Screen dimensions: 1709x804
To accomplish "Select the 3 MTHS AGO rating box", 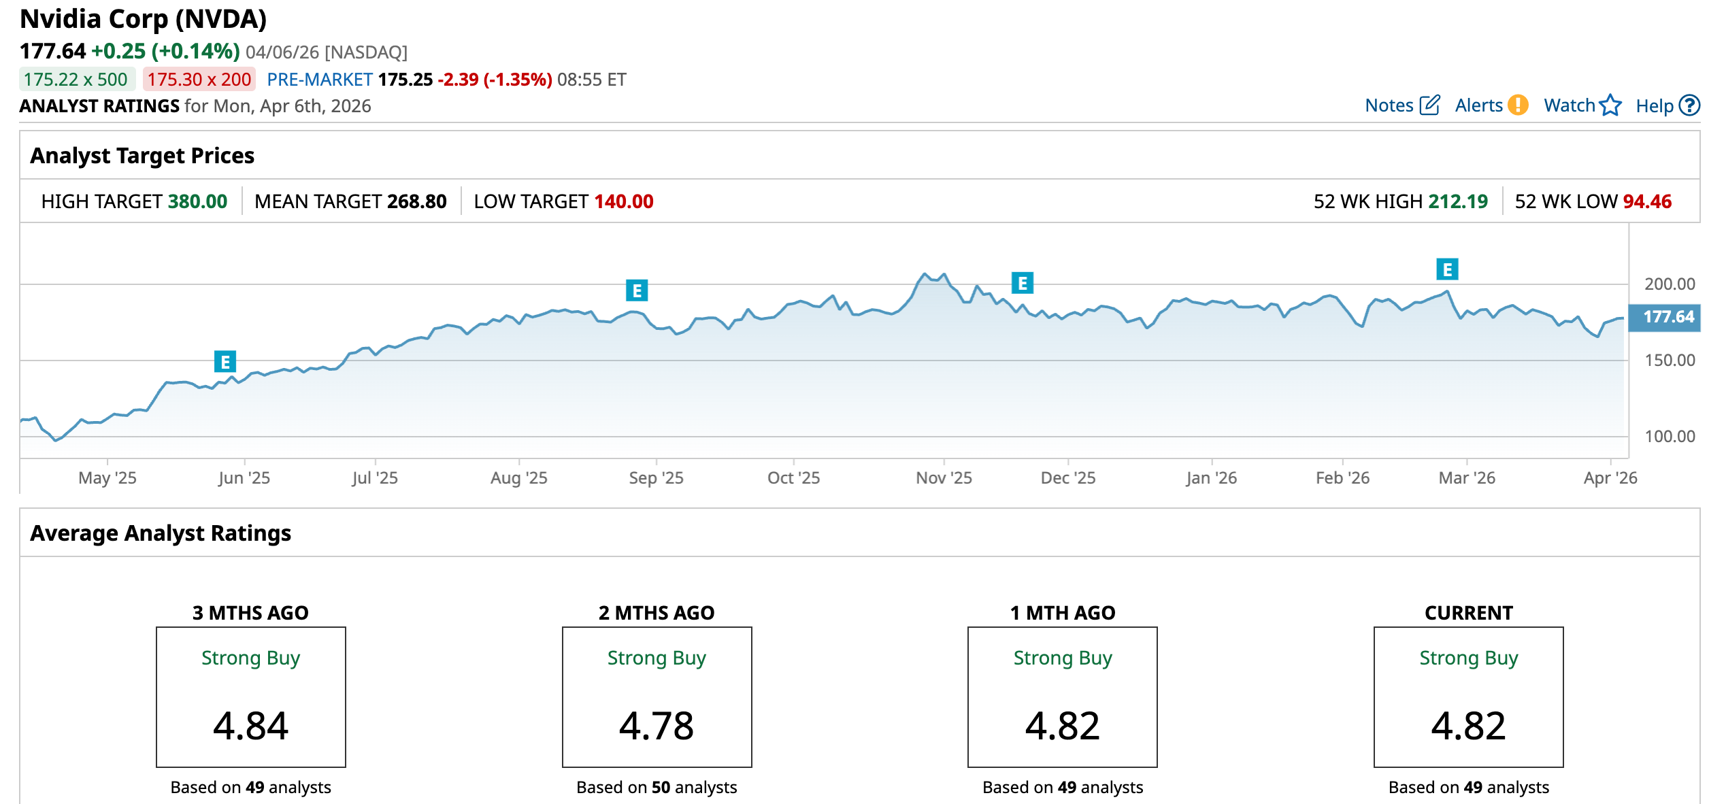I will click(251, 697).
